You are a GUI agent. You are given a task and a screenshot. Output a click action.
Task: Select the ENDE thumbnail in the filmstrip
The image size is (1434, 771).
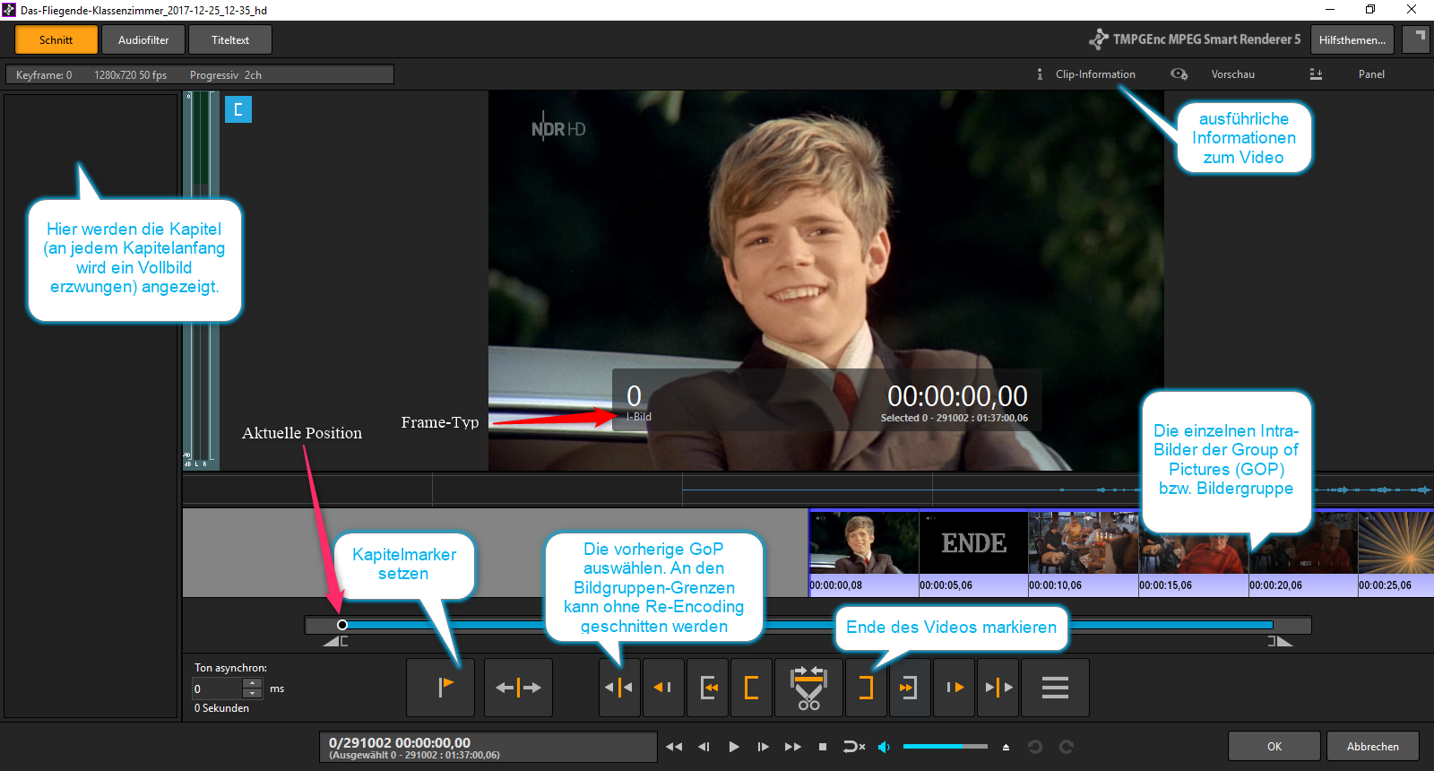coord(973,544)
